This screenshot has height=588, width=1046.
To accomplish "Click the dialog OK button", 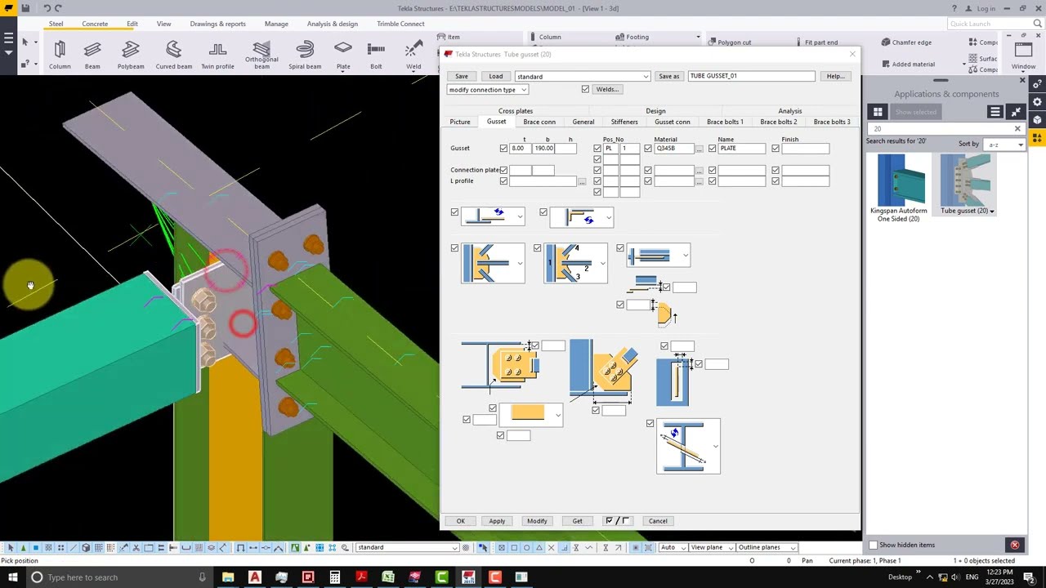I will click(461, 521).
